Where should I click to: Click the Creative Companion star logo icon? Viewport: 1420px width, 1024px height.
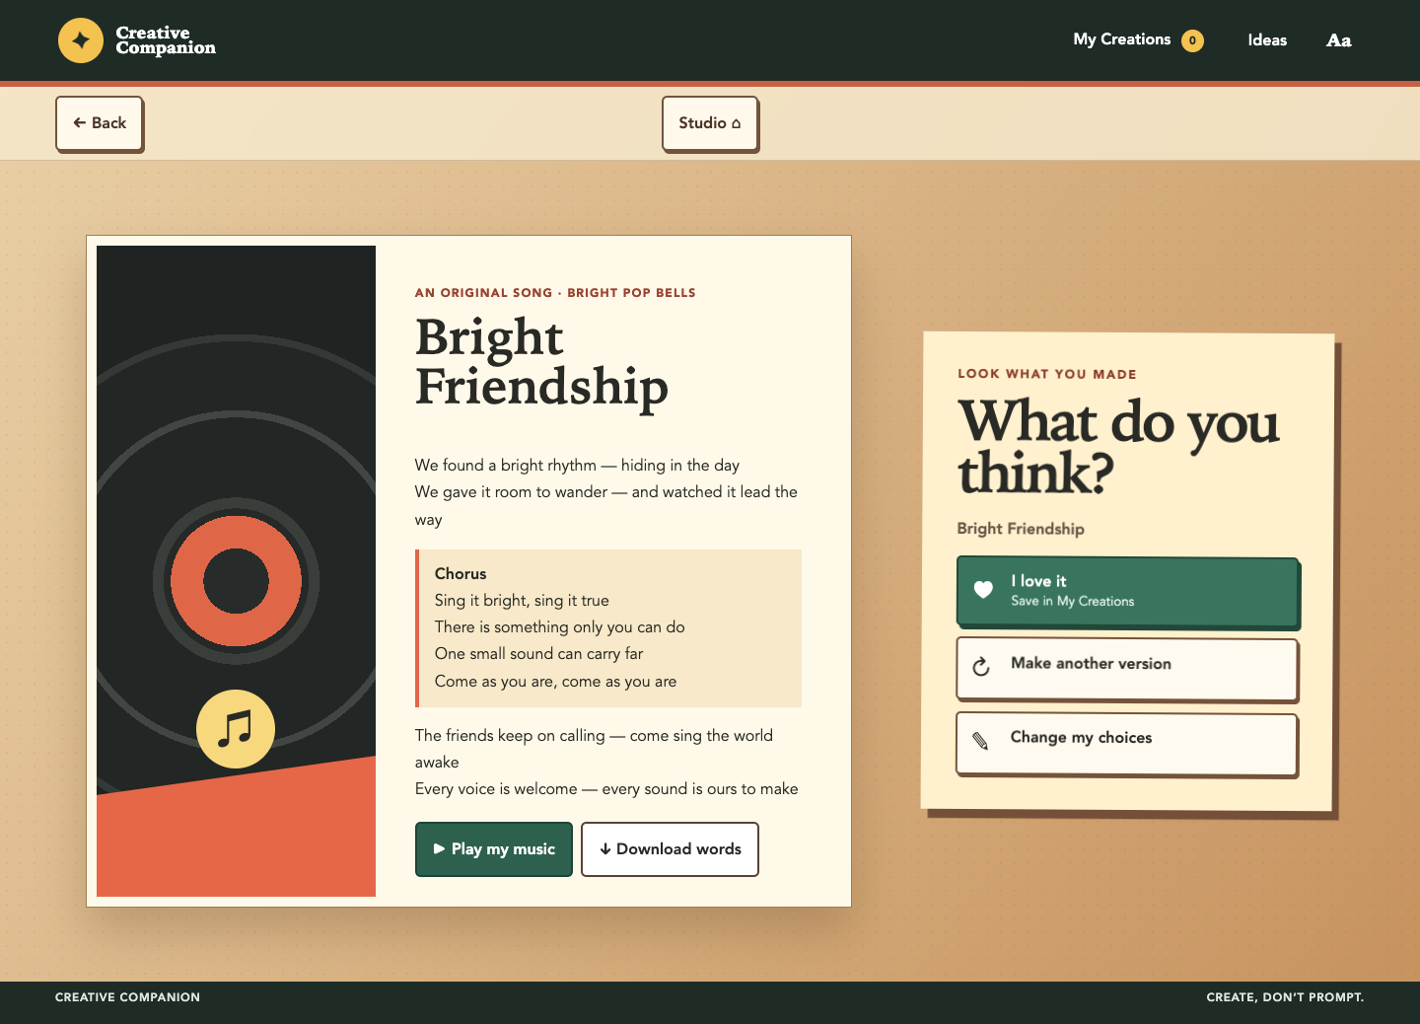click(81, 40)
